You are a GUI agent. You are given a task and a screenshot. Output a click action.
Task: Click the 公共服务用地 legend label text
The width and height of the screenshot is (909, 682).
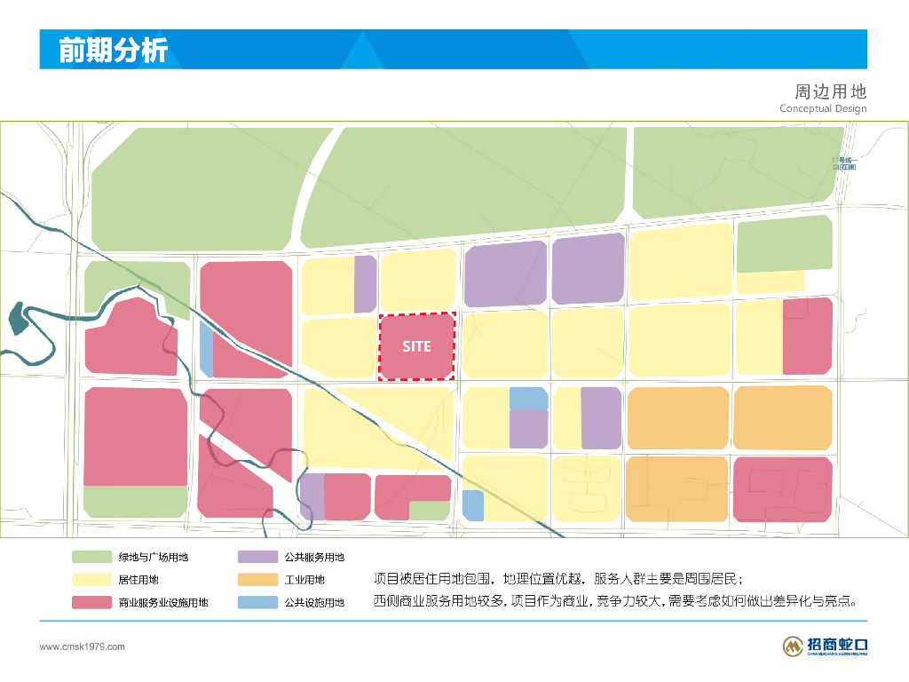pos(314,557)
